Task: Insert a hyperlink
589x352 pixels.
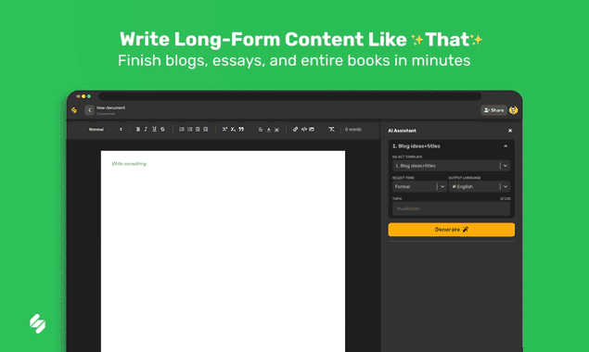Action: [295, 129]
